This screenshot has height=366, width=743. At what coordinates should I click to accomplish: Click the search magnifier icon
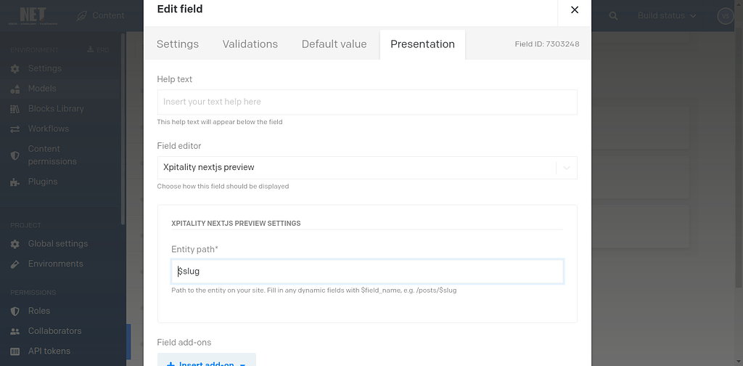pyautogui.click(x=613, y=16)
